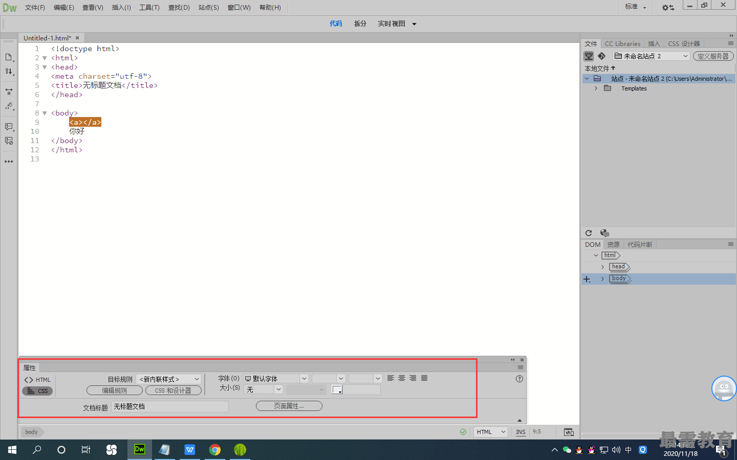Open 文件(F) menu

[x=35, y=8]
